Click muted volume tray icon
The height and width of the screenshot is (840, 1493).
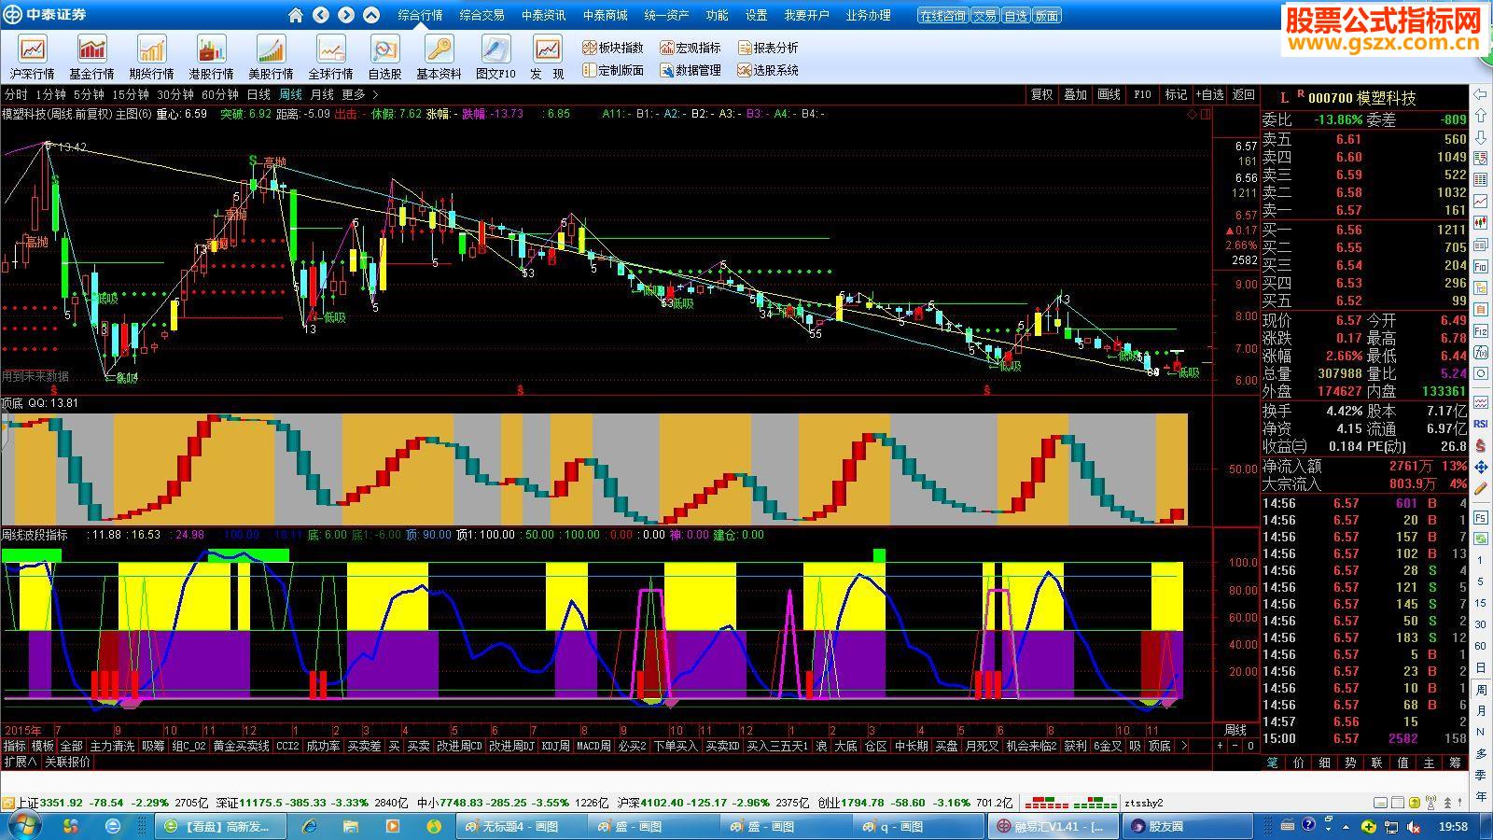point(1414,826)
